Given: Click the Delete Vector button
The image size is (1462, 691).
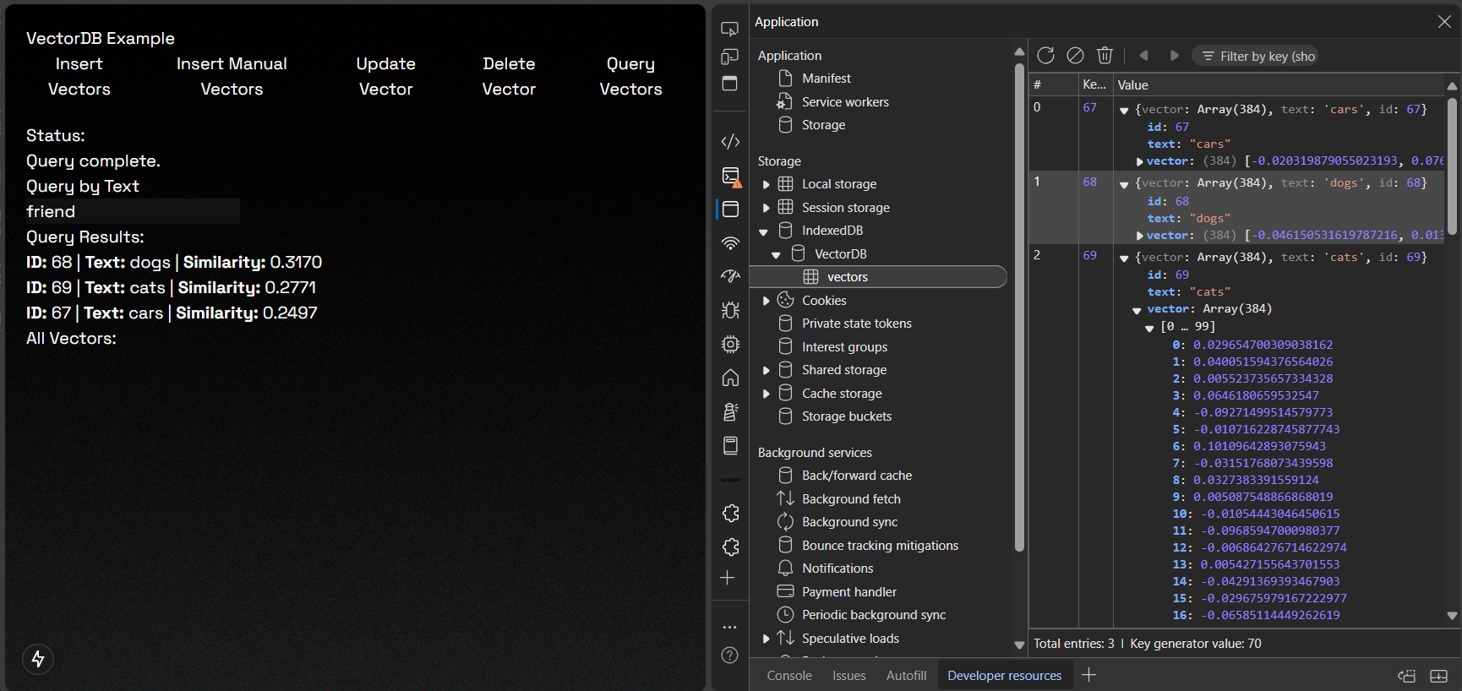Looking at the screenshot, I should click(x=509, y=76).
